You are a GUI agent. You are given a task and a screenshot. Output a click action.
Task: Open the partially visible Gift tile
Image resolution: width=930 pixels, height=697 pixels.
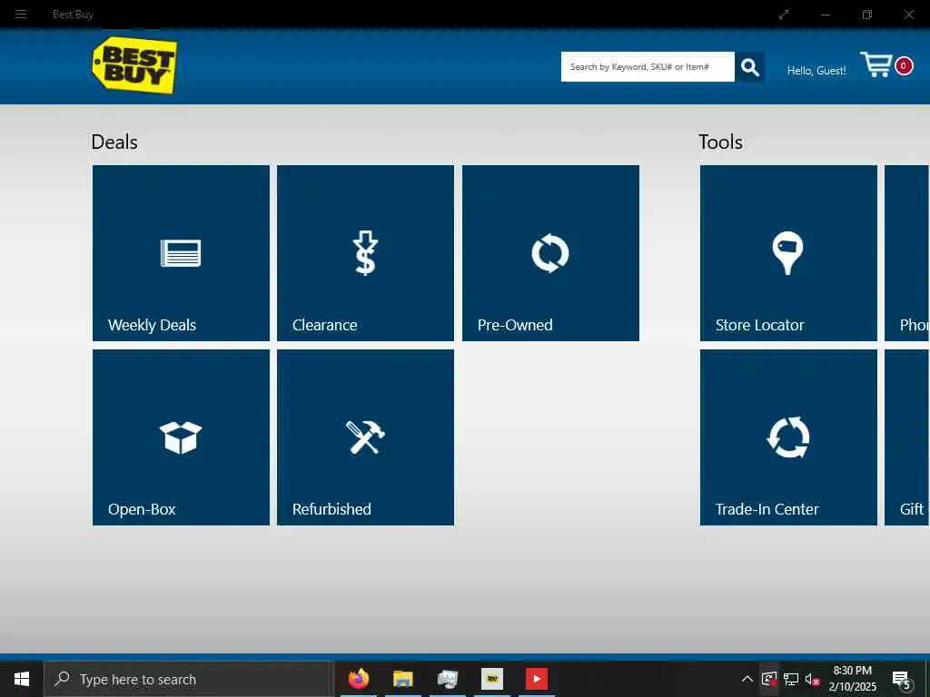pyautogui.click(x=907, y=437)
